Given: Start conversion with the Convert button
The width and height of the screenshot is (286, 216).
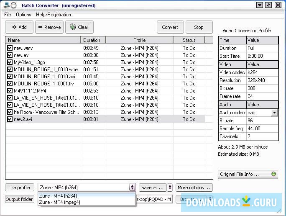Looking at the screenshot, I should click(x=170, y=27).
